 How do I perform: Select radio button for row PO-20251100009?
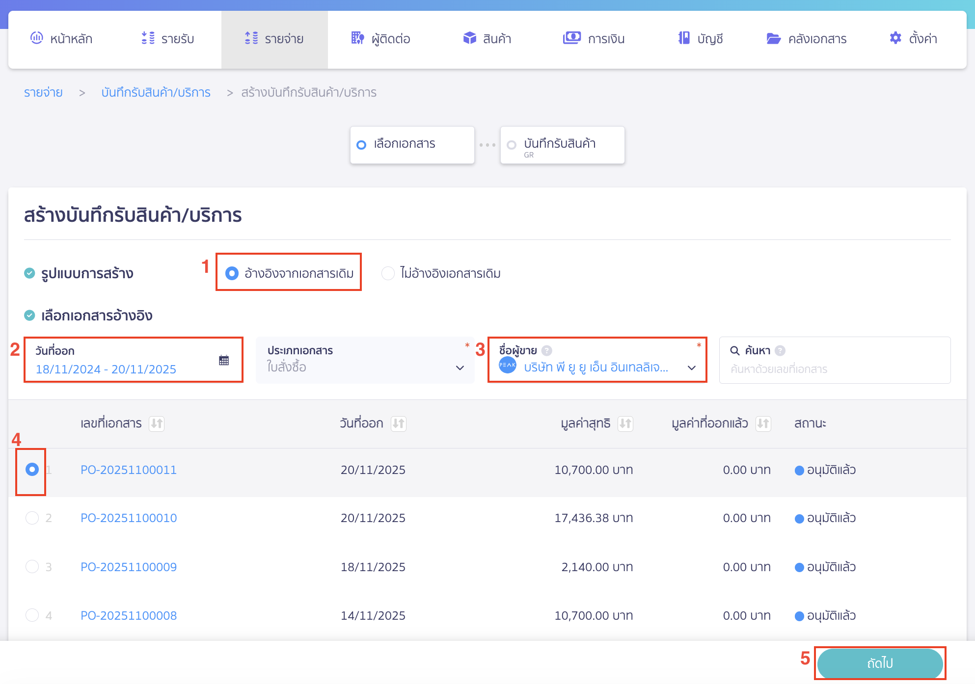pyautogui.click(x=32, y=567)
